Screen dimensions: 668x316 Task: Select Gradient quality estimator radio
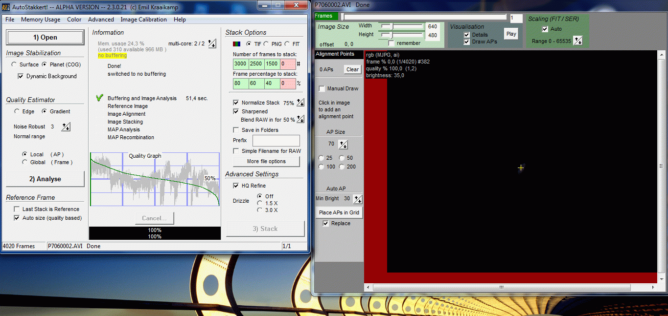tap(44, 111)
